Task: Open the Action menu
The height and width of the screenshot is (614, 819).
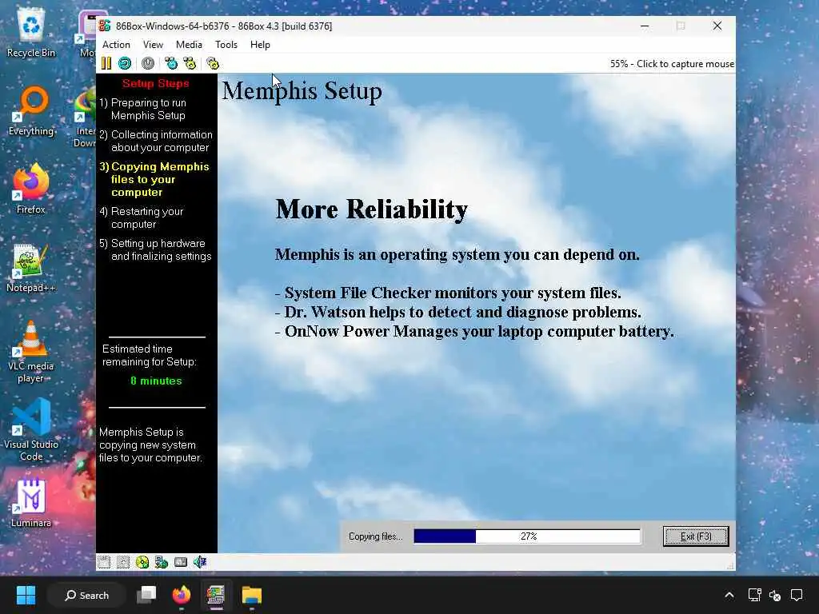Action: 116,45
